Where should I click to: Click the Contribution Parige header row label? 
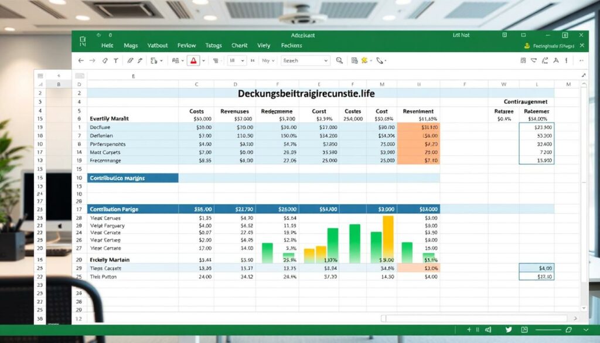point(114,209)
